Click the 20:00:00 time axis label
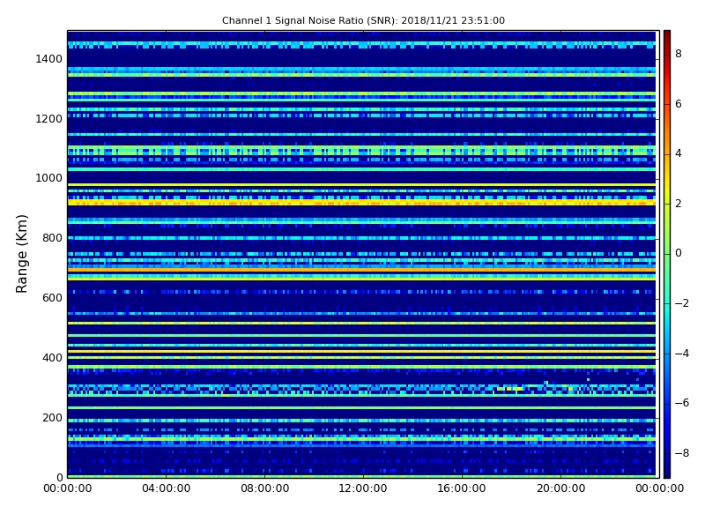705x529 pixels. pos(560,488)
